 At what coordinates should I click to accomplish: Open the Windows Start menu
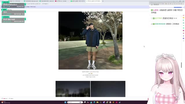coord(65,102)
